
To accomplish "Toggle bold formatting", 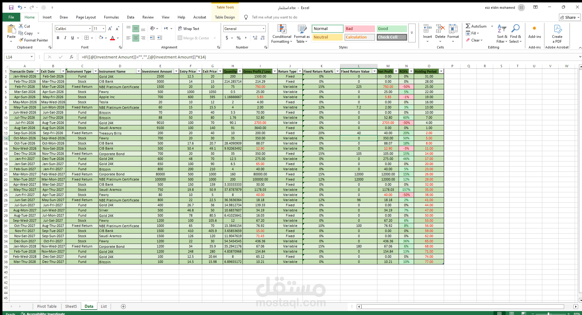I will point(58,38).
